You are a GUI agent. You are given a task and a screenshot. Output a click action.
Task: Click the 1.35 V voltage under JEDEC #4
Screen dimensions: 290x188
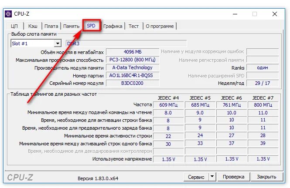pyautogui.click(x=168, y=159)
